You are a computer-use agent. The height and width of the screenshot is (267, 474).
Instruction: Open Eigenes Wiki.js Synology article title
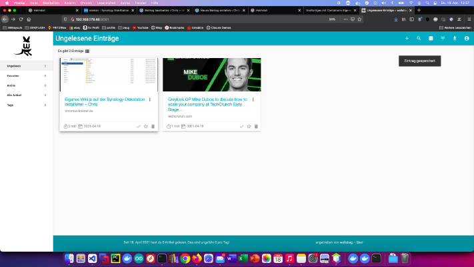[x=105, y=101]
